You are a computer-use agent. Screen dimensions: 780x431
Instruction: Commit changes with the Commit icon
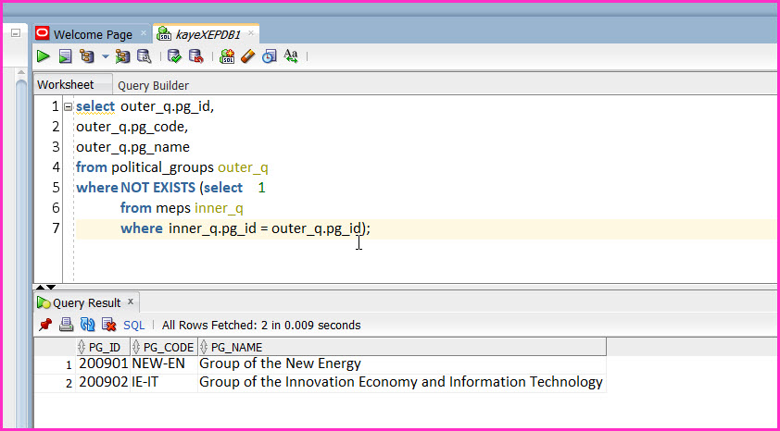[x=174, y=56]
